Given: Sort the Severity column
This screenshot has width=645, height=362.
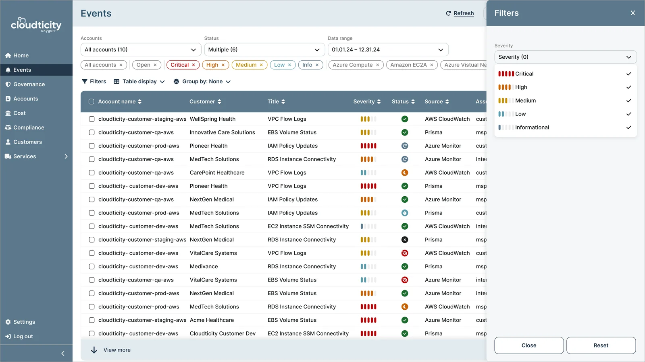Looking at the screenshot, I should tap(379, 102).
